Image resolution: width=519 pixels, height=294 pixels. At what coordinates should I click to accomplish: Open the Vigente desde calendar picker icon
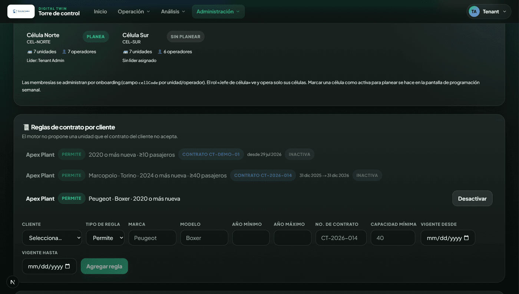coord(466,238)
